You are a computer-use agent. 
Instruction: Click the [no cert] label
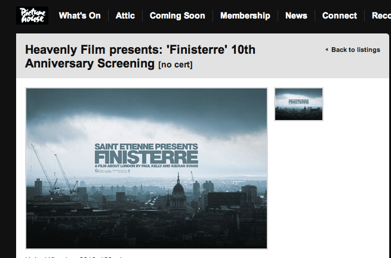coord(176,64)
